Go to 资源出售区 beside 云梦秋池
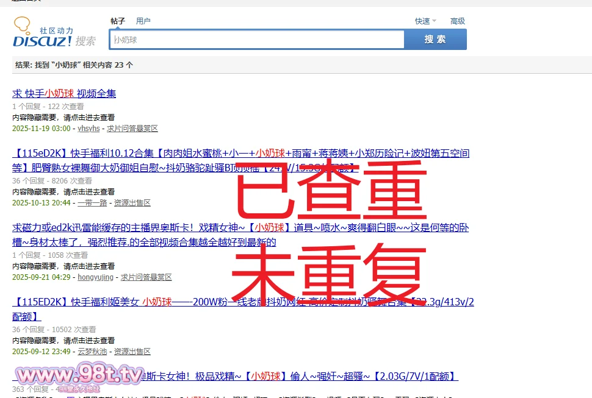 point(132,352)
